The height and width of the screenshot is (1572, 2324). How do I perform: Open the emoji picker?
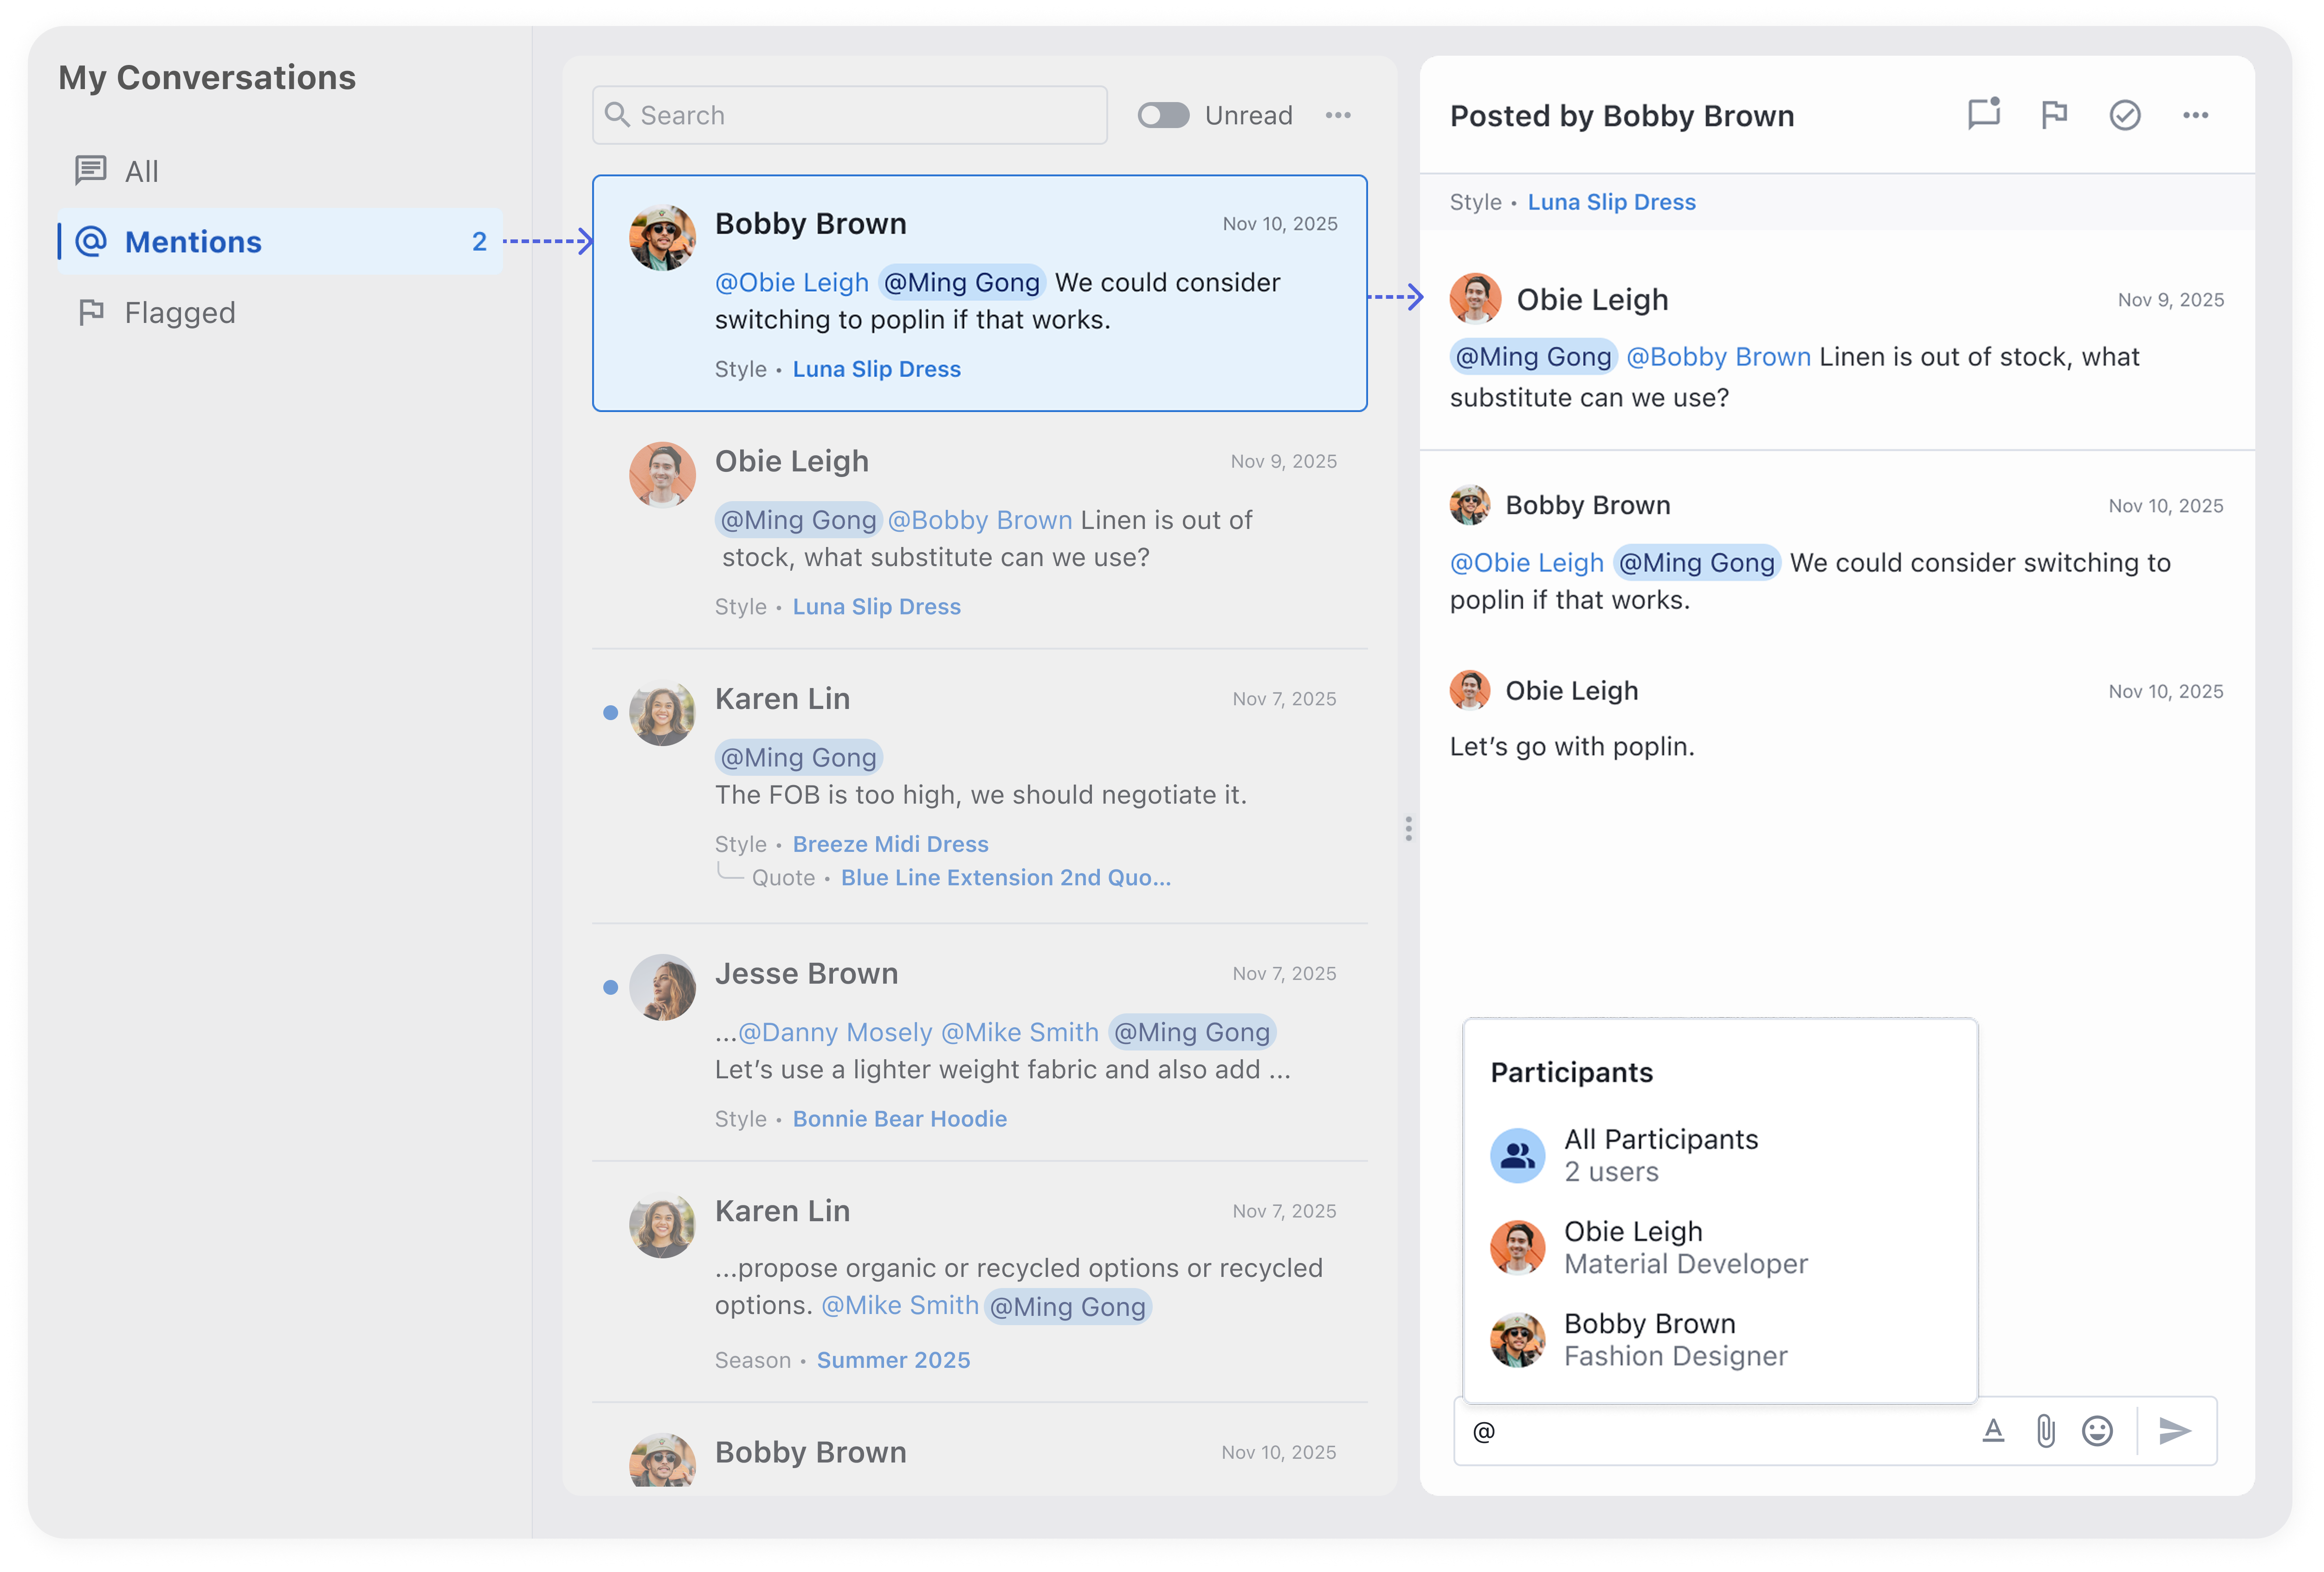(2097, 1431)
